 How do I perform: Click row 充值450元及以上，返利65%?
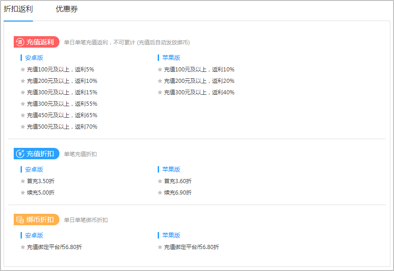coord(62,115)
